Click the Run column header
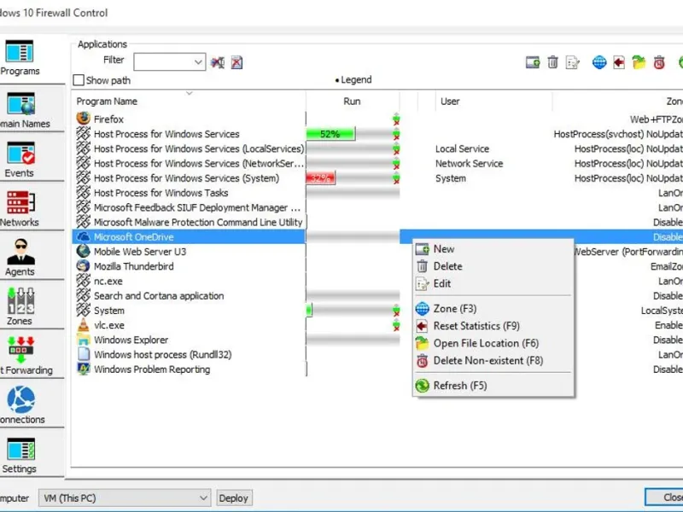 pos(352,101)
